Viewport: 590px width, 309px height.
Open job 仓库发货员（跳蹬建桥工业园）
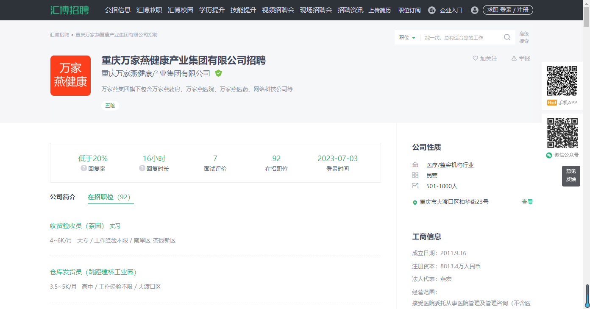point(93,272)
